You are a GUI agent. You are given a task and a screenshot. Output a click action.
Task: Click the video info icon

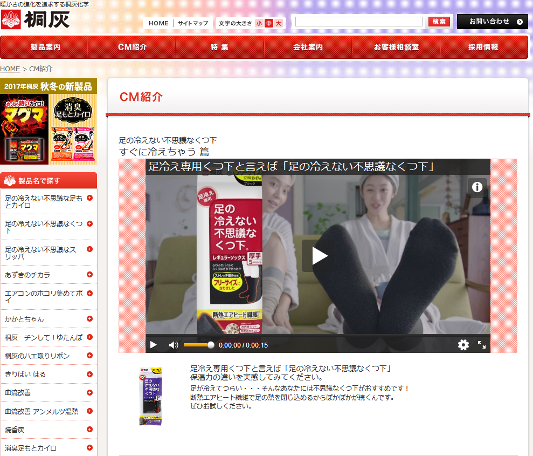[477, 187]
